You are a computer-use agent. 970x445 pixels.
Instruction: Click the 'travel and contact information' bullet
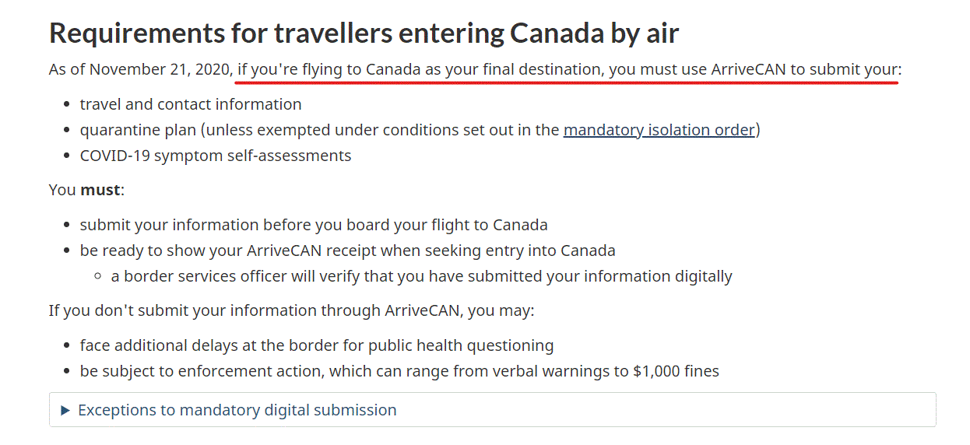(191, 104)
